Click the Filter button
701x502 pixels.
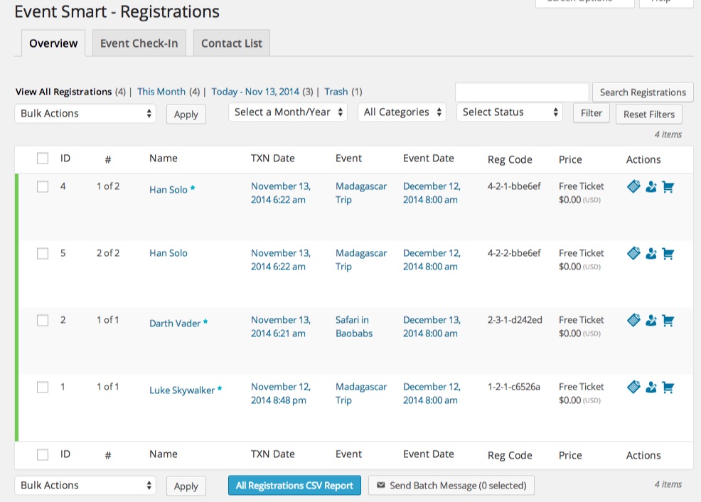(592, 113)
